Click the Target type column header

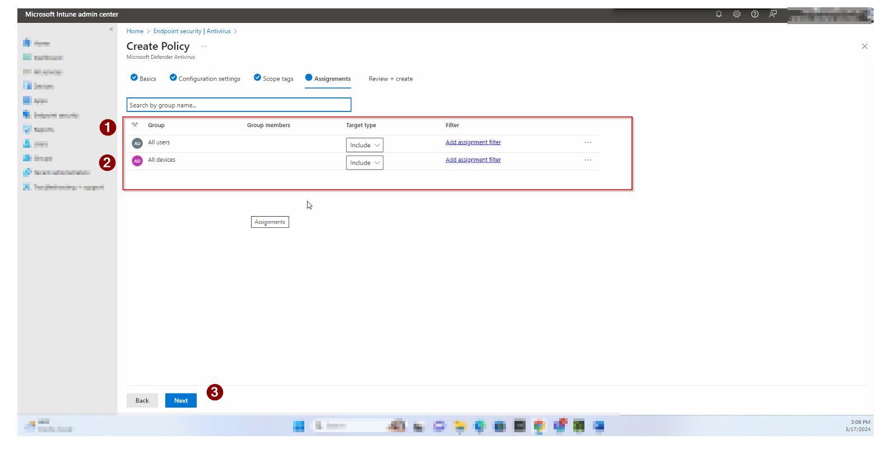click(x=361, y=125)
